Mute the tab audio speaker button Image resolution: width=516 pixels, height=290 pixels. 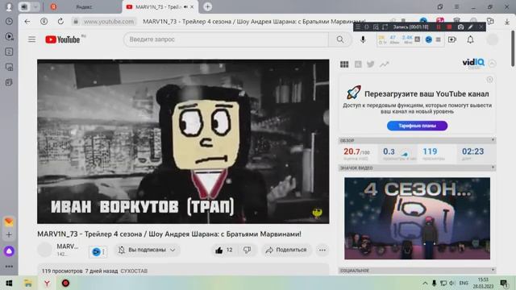tap(25, 6)
